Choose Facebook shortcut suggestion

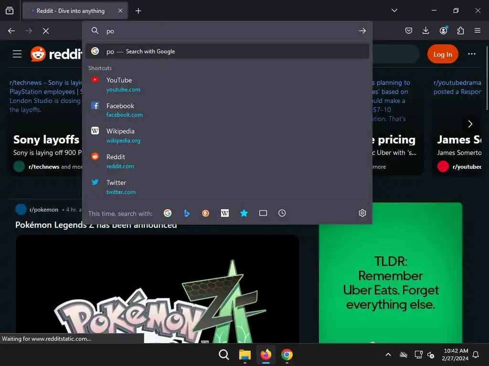[227, 110]
